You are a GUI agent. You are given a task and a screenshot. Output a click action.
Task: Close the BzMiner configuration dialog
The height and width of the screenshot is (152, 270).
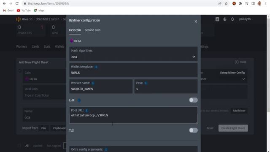coord(196,22)
